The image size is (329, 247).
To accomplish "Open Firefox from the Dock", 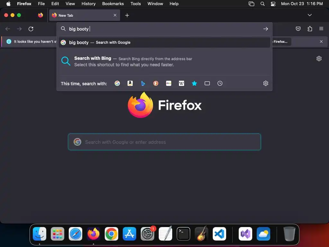I will 93,234.
